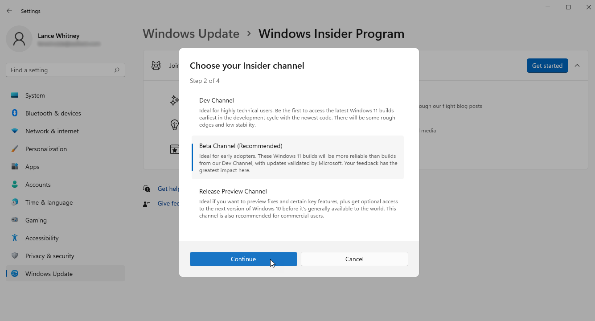Click the Windows Update sync icon
The height and width of the screenshot is (321, 595).
click(x=15, y=274)
